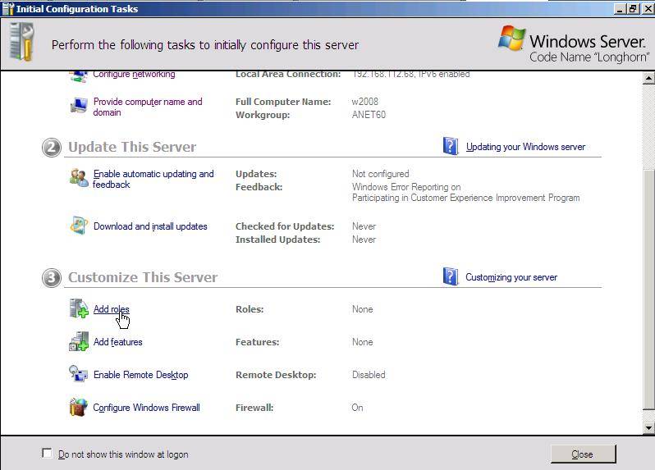Select Download and install updates link
The height and width of the screenshot is (470, 655).
[x=150, y=226]
